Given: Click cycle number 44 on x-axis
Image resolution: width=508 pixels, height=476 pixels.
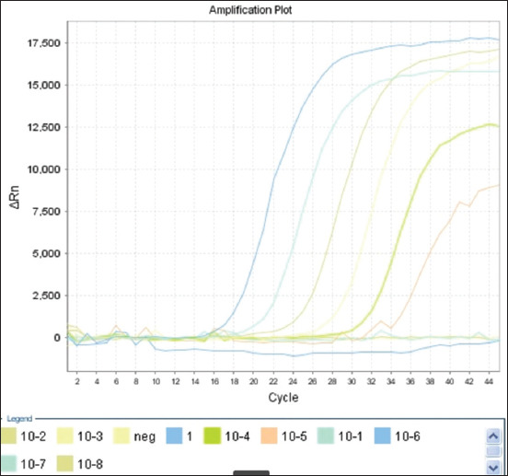Looking at the screenshot, I should [489, 381].
